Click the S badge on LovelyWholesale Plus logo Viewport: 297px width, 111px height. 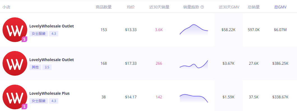pyautogui.click(x=24, y=107)
